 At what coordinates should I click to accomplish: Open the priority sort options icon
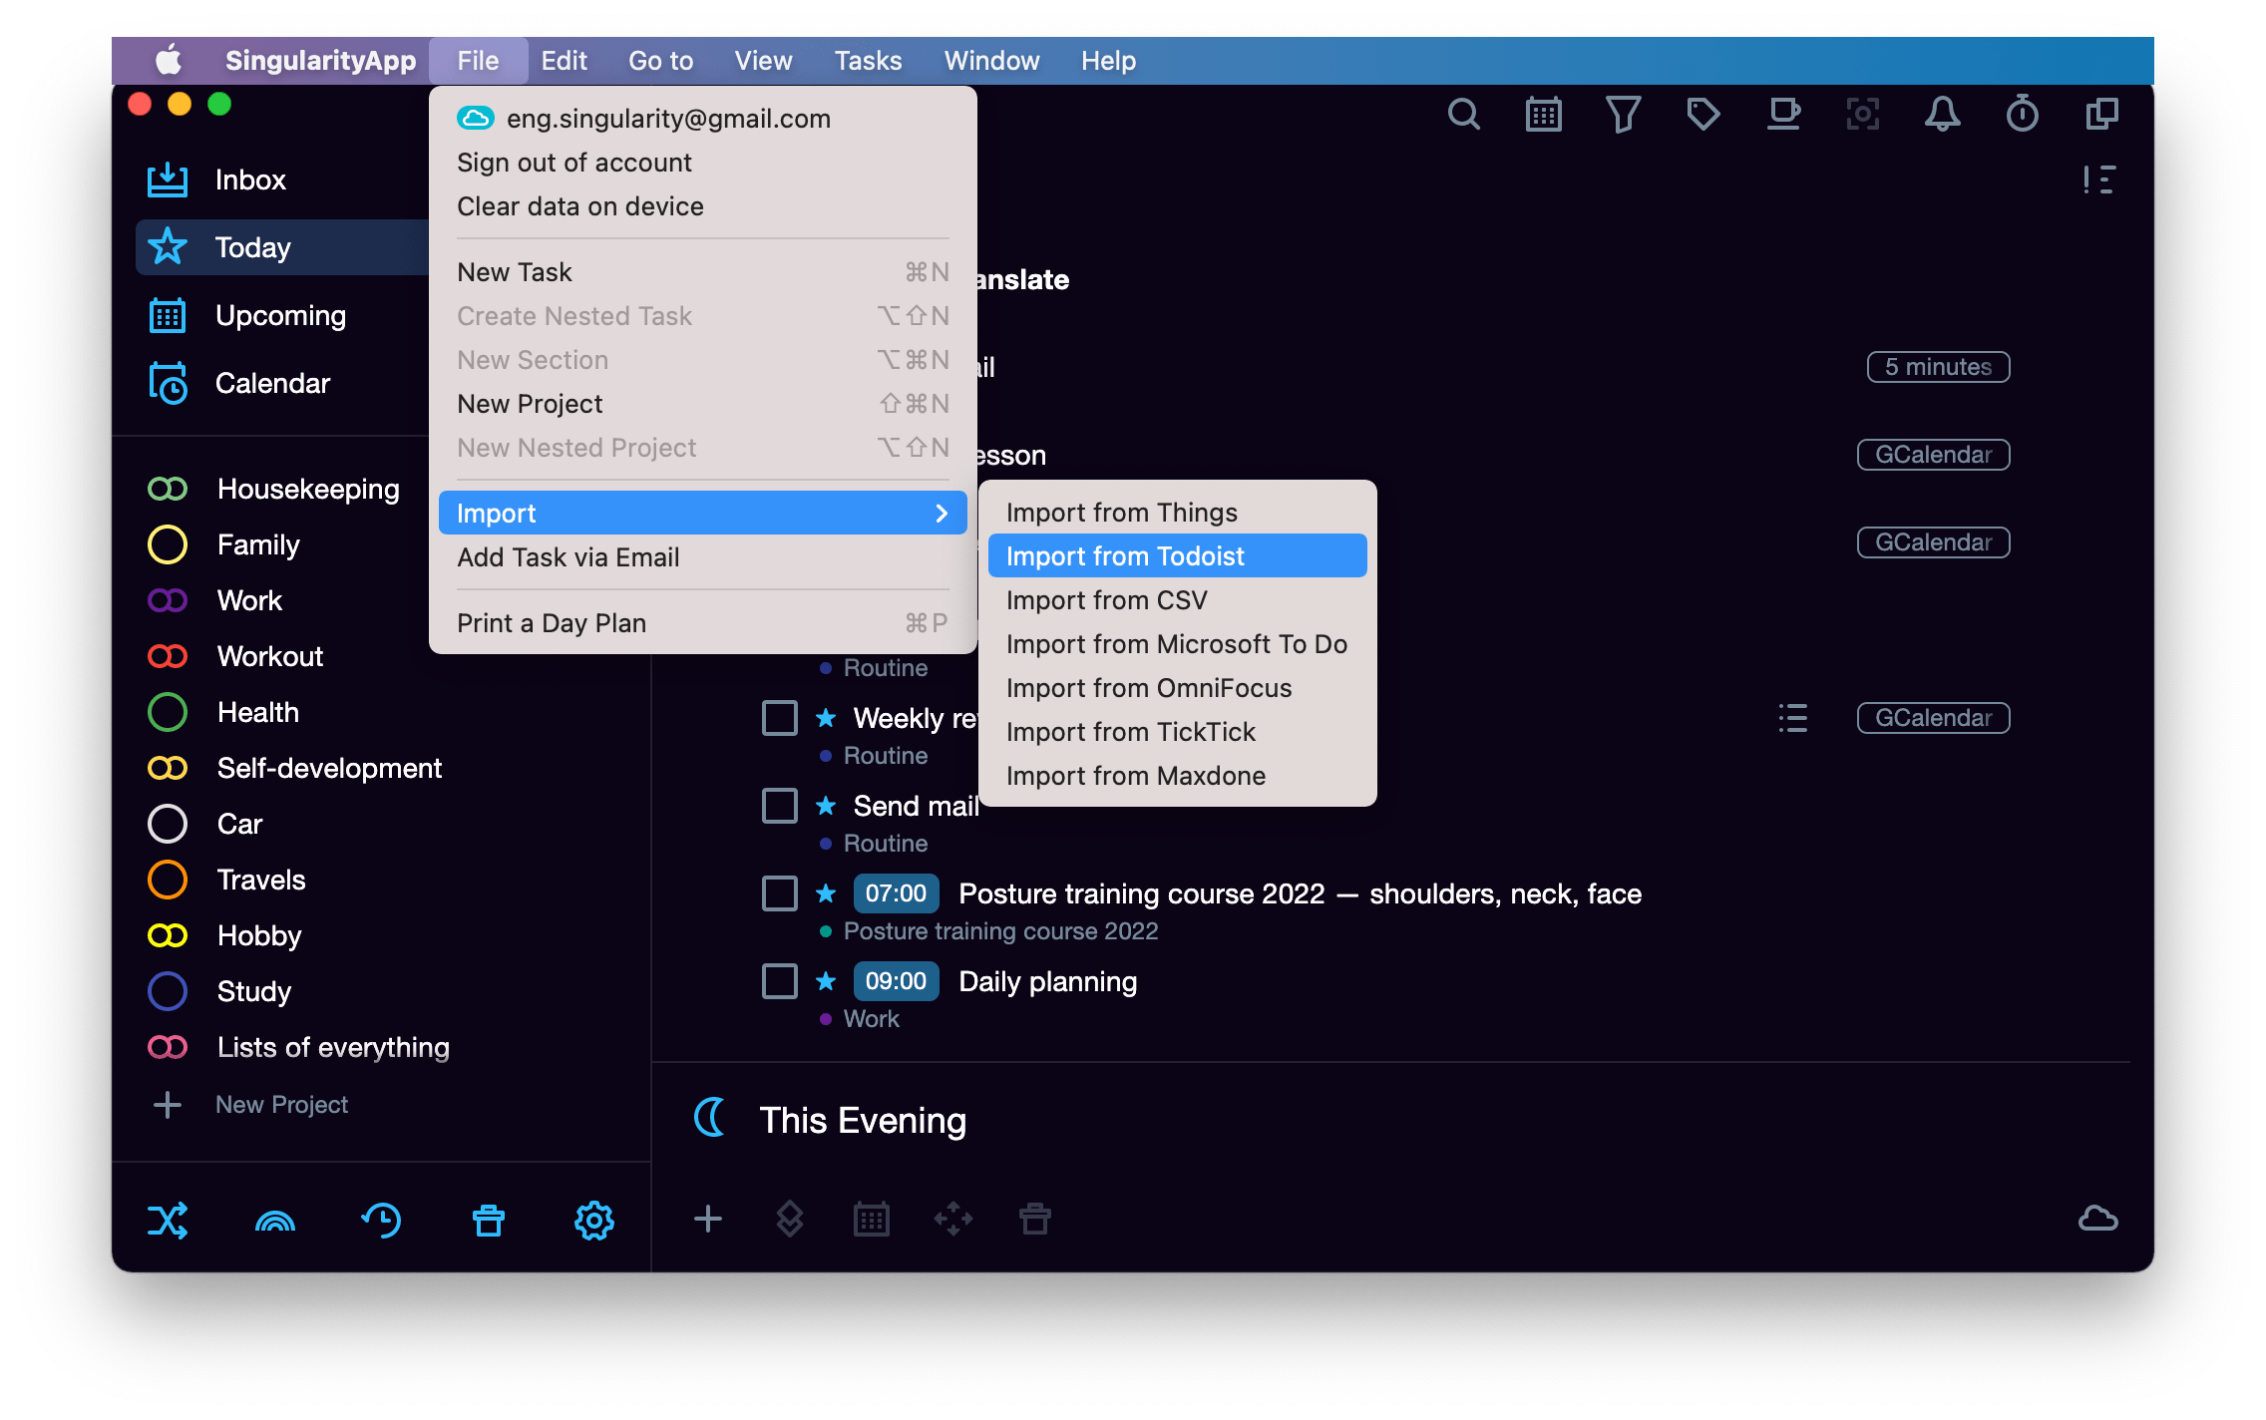tap(2098, 180)
